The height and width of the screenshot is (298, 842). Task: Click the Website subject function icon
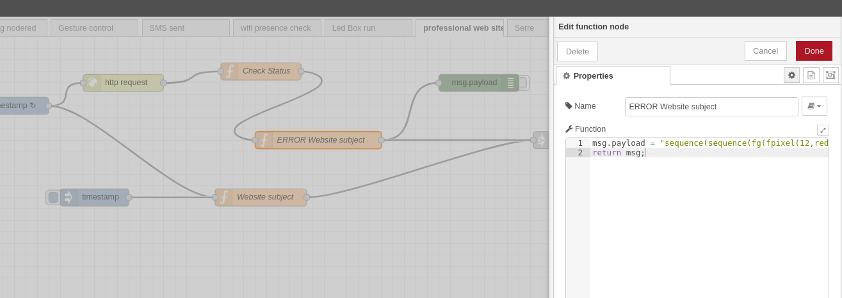[x=224, y=197]
